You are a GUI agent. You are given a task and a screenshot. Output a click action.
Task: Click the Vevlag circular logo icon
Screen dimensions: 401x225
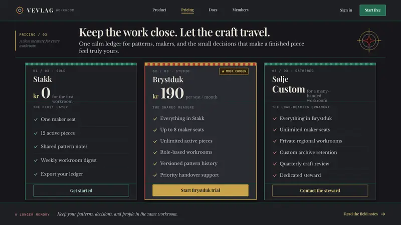(x=20, y=10)
